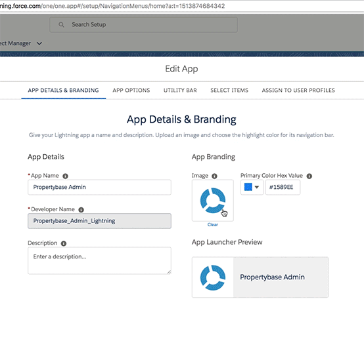Go to the Select Items tab
This screenshot has width=364, height=343.
[229, 91]
